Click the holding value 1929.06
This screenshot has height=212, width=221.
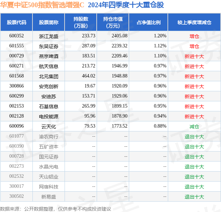click(x=119, y=96)
